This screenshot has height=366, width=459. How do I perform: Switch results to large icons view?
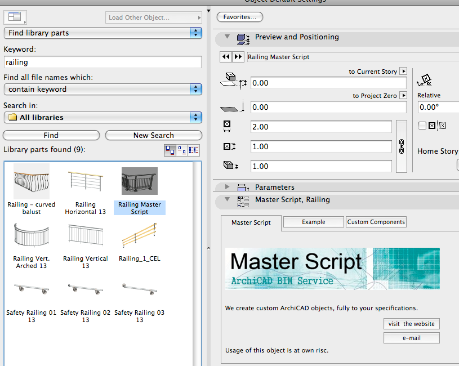point(169,150)
